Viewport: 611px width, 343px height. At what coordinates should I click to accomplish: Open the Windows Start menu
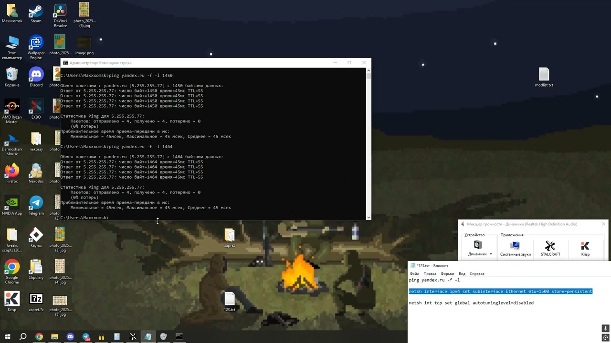(8, 336)
